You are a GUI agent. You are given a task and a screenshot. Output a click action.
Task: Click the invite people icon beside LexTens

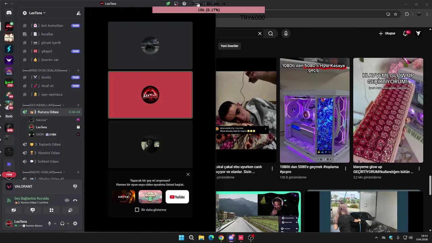(78, 13)
